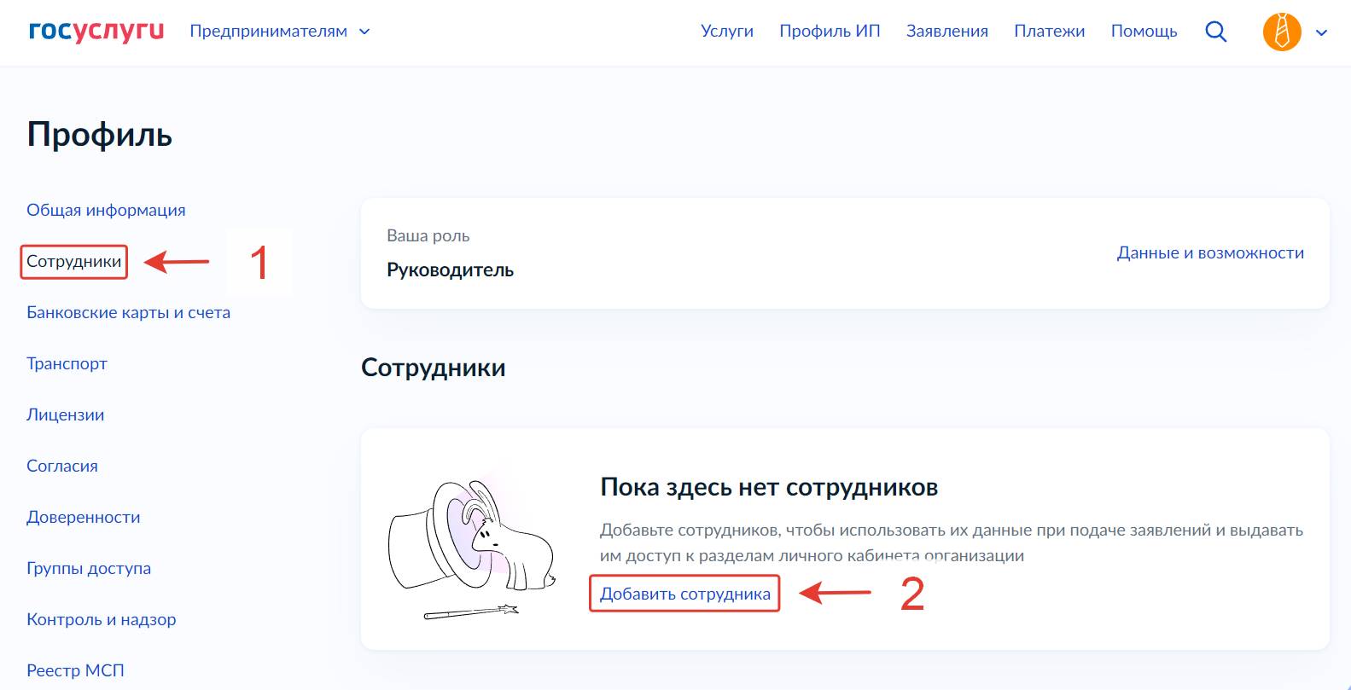Open the Платежи section
The width and height of the screenshot is (1351, 690).
(1050, 31)
